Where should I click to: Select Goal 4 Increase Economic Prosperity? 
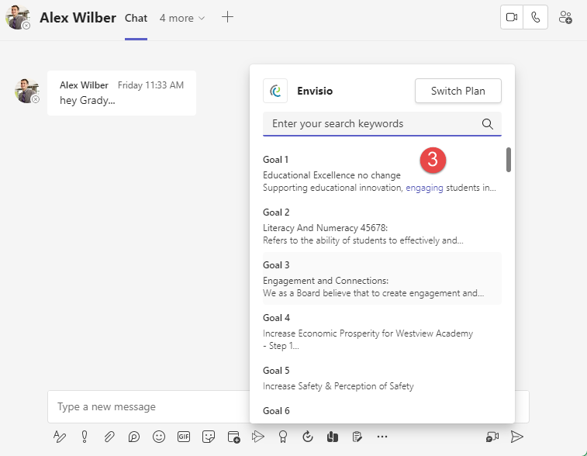click(x=382, y=332)
